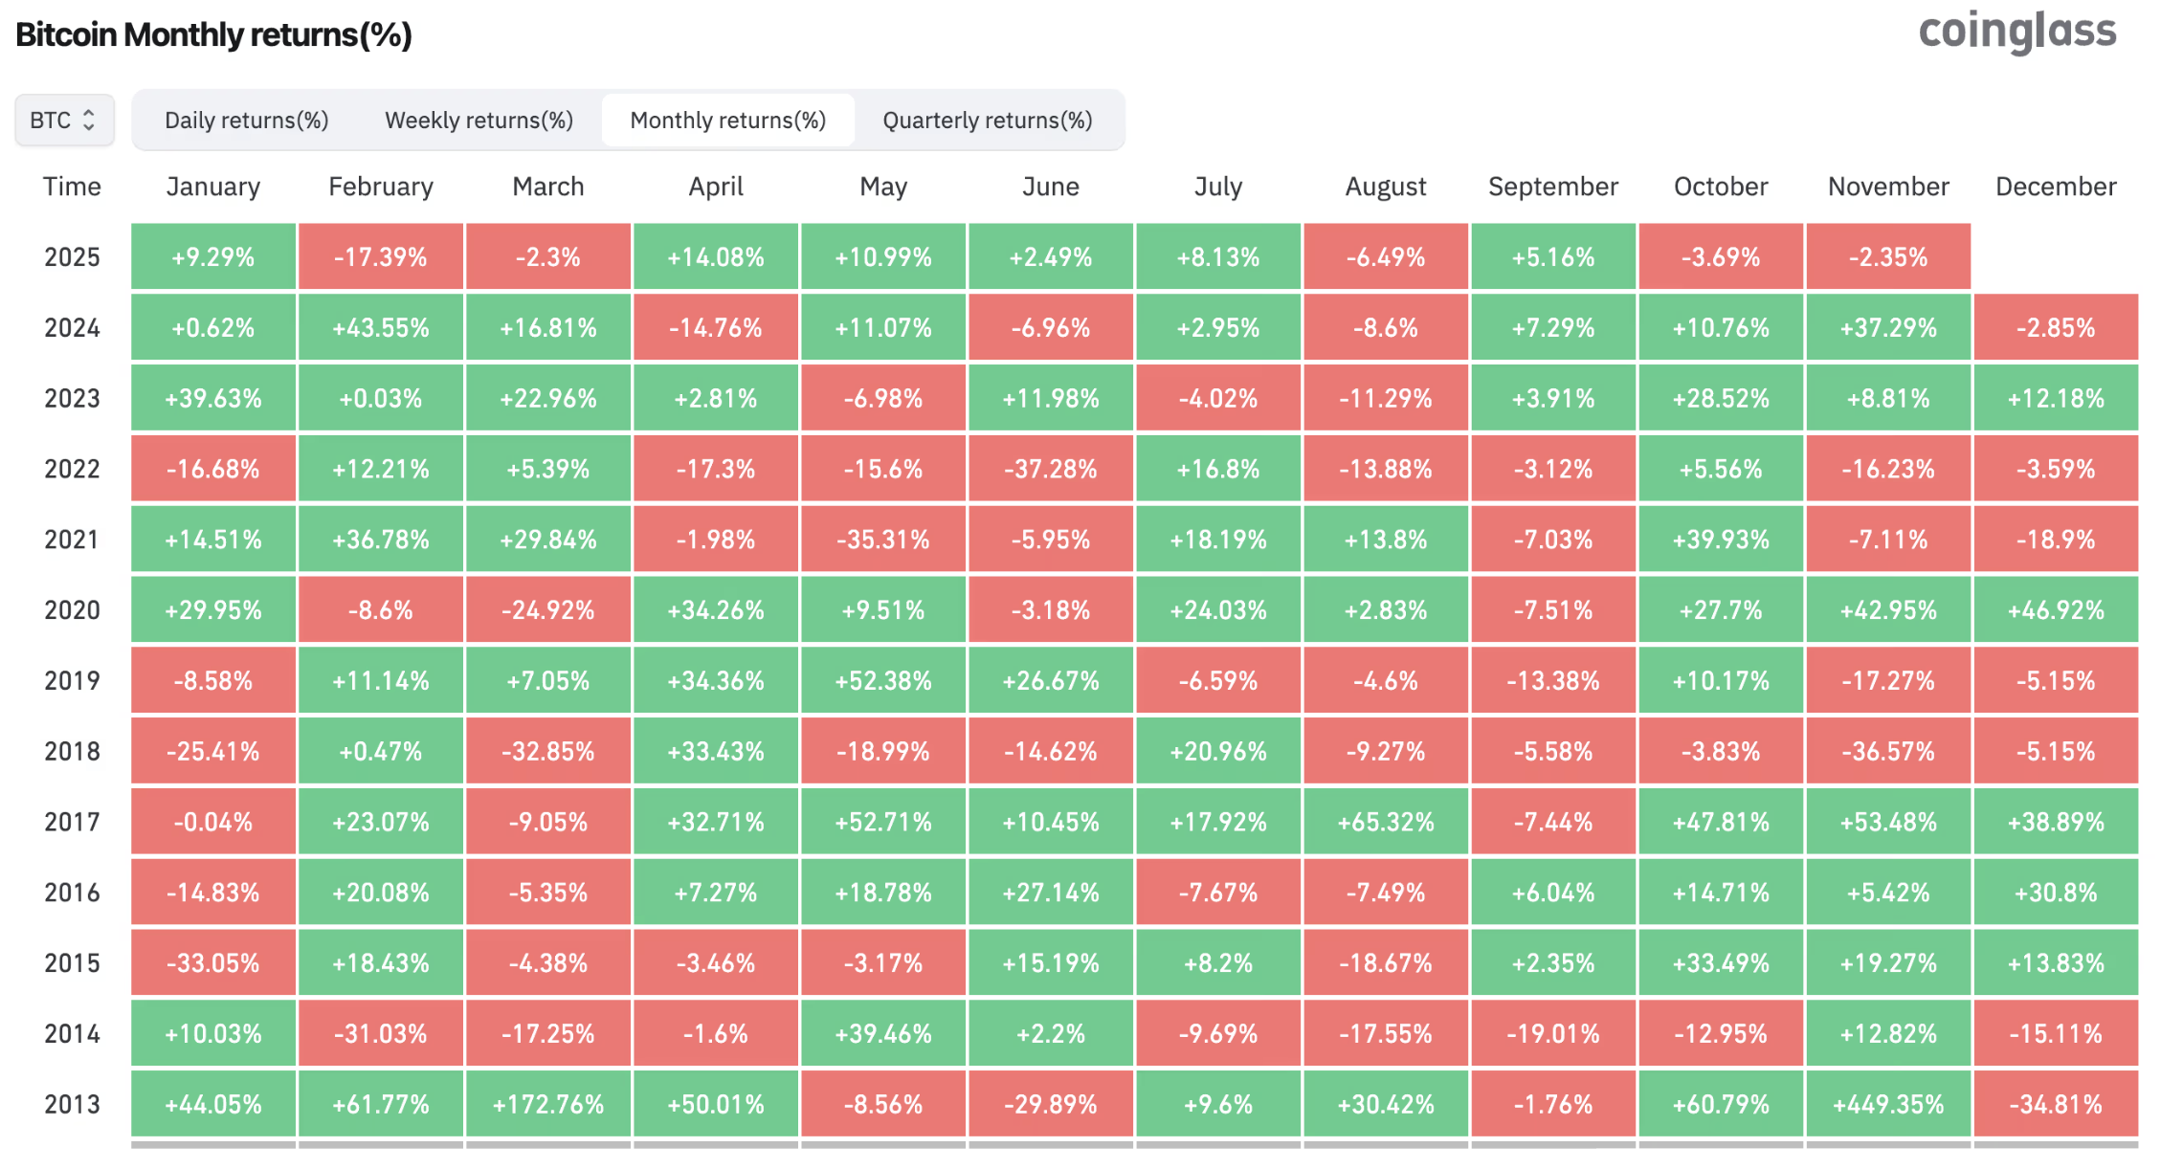2161x1169 pixels.
Task: Click the July column header
Action: tap(1217, 187)
